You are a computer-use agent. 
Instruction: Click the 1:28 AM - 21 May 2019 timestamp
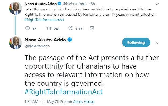tap(44, 101)
